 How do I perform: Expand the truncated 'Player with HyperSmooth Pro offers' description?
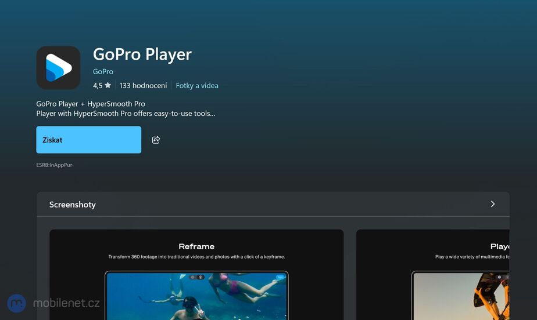(x=126, y=114)
